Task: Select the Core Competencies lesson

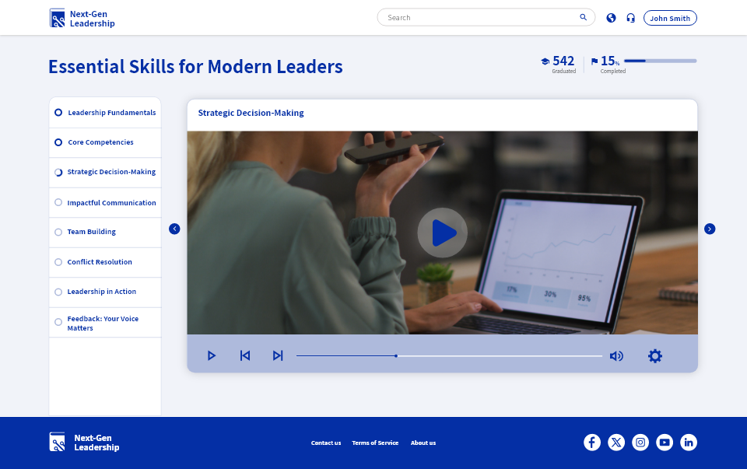Action: click(x=100, y=142)
